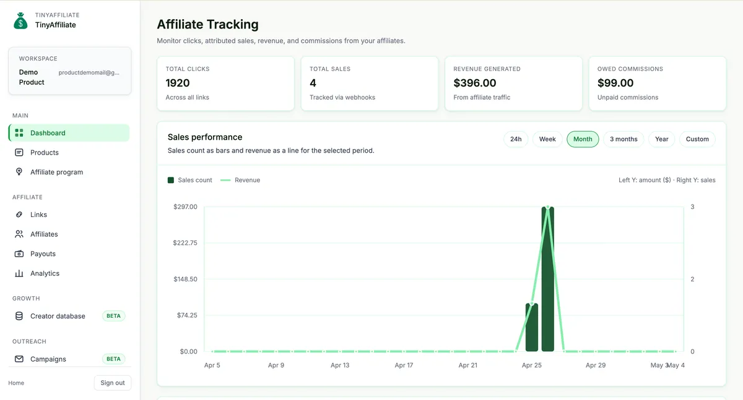Click the Tracked via webhooks text

click(342, 98)
